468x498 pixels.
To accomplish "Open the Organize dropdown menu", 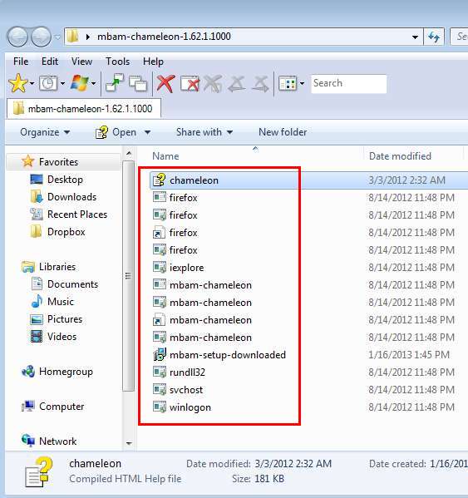I will coord(45,132).
